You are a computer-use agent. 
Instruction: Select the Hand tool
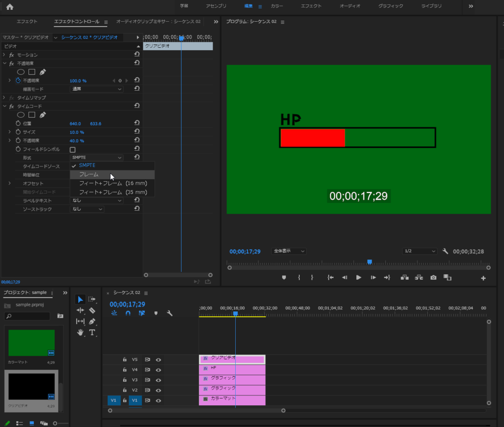80,332
